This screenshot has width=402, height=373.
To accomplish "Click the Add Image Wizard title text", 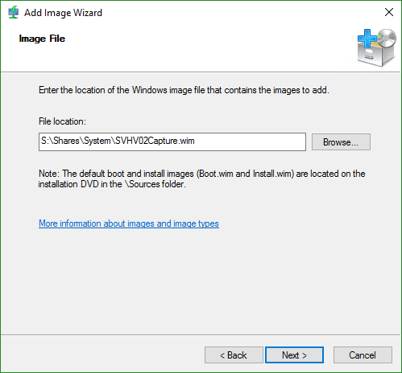I will [x=63, y=13].
